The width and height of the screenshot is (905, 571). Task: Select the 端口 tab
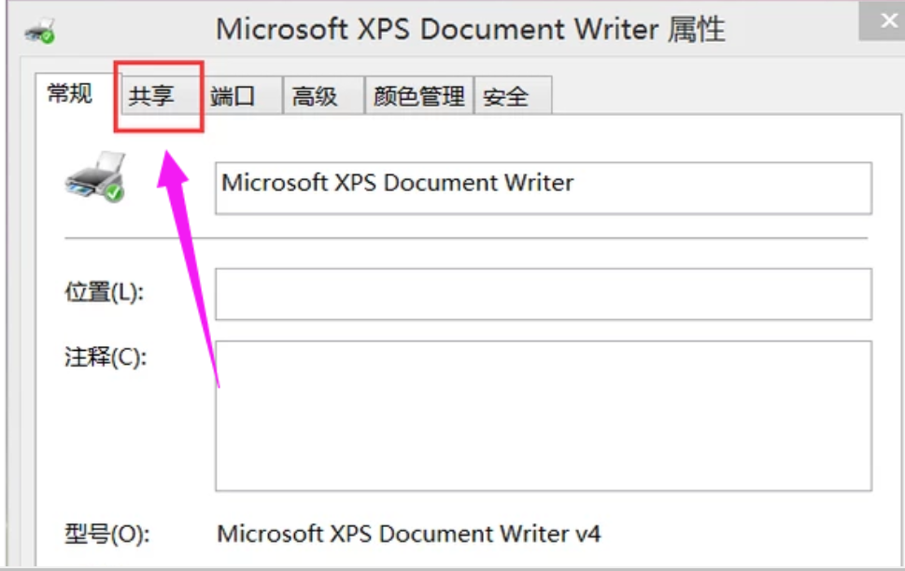point(233,96)
